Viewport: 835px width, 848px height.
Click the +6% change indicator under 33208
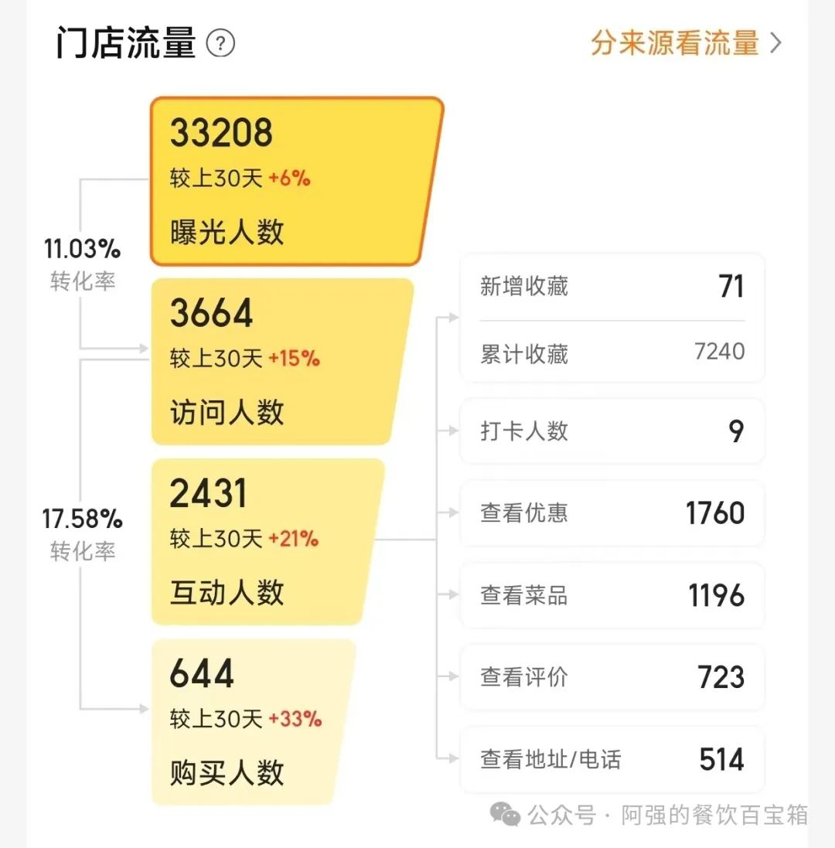click(289, 178)
